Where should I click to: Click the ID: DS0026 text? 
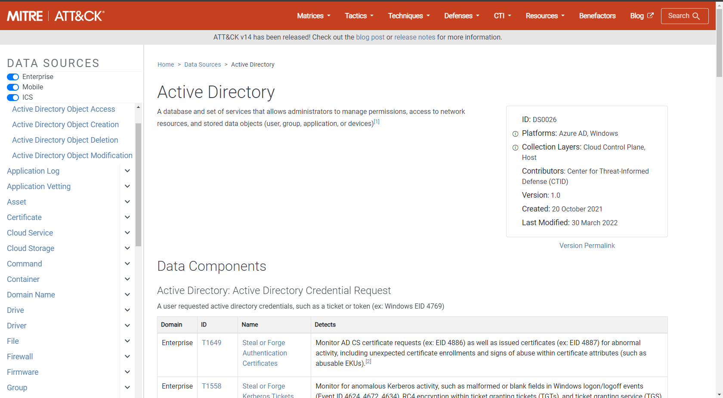pyautogui.click(x=539, y=119)
